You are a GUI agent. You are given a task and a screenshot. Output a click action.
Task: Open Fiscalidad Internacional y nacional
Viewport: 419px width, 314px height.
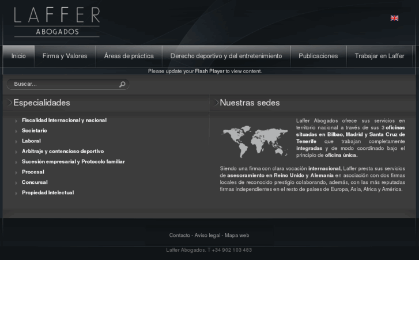tap(64, 120)
